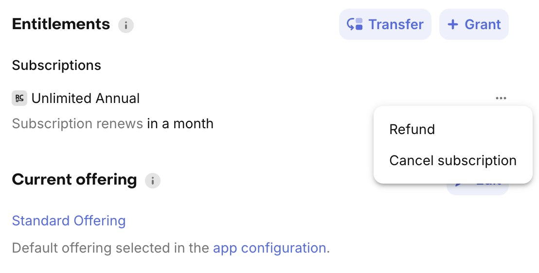Image resolution: width=539 pixels, height=273 pixels.
Task: Click the "Default offering selected" description text
Action: click(x=111, y=248)
